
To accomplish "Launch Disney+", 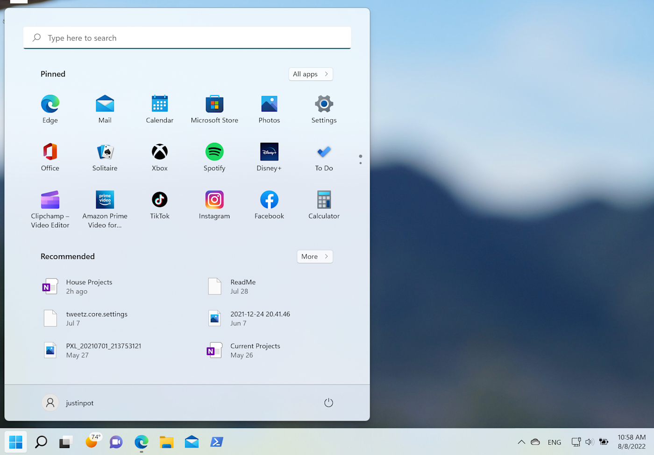I will (269, 157).
